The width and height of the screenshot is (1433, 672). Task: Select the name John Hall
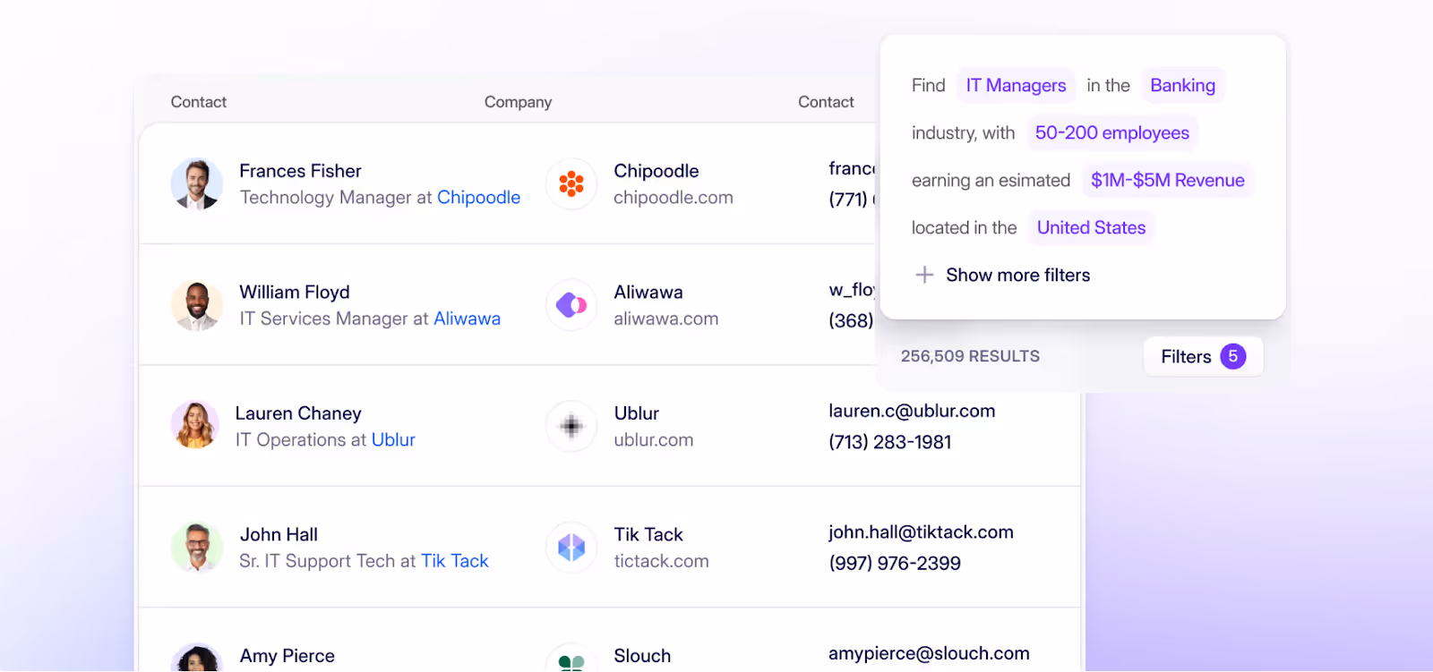coord(279,535)
